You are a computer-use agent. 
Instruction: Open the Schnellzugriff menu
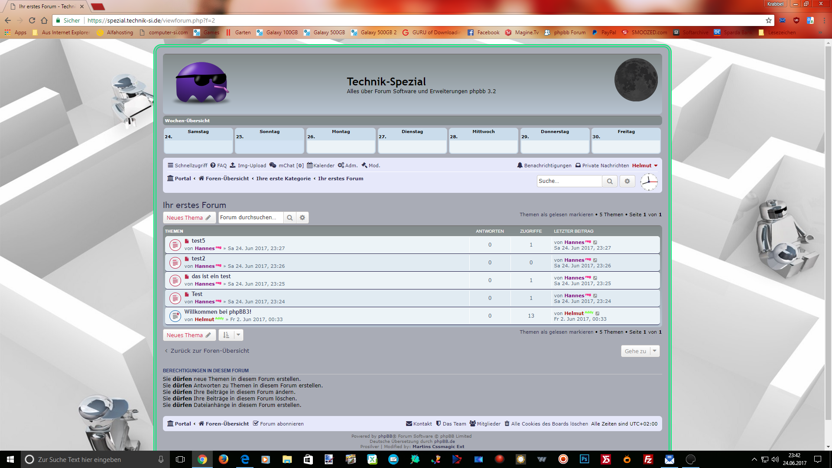pyautogui.click(x=187, y=166)
